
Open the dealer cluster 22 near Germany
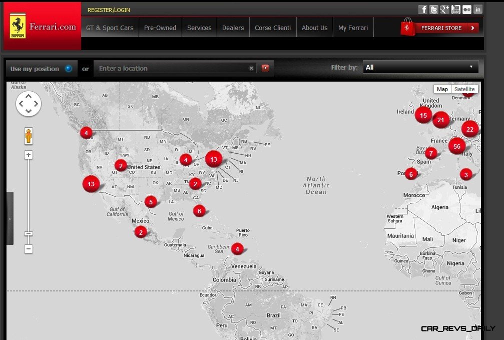[470, 129]
